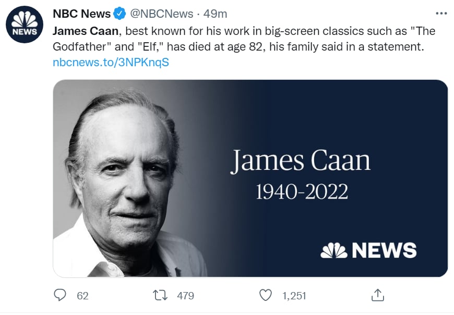Click the reply speech bubble icon
The height and width of the screenshot is (315, 454).
60,295
